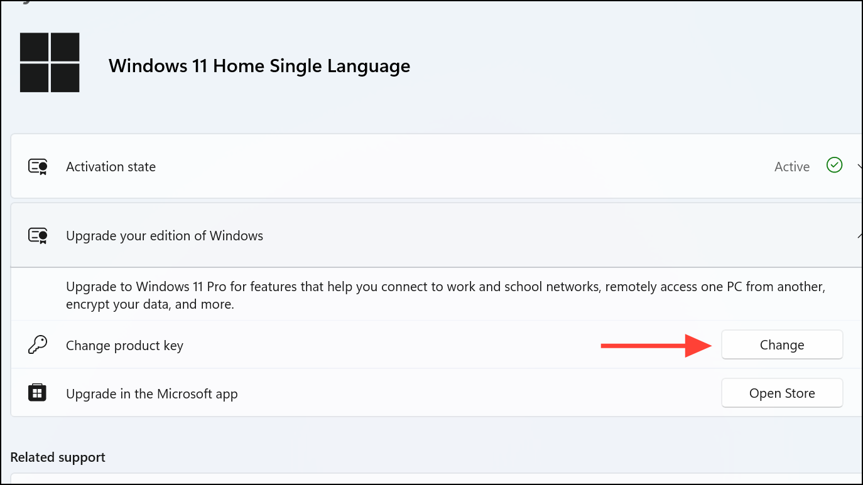Click the Upgrade your edition certificate icon
The height and width of the screenshot is (485, 863).
pyautogui.click(x=38, y=236)
